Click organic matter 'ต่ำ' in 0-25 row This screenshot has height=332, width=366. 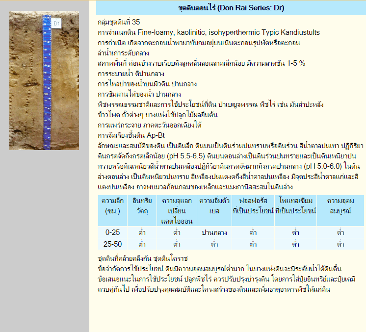pos(142,232)
